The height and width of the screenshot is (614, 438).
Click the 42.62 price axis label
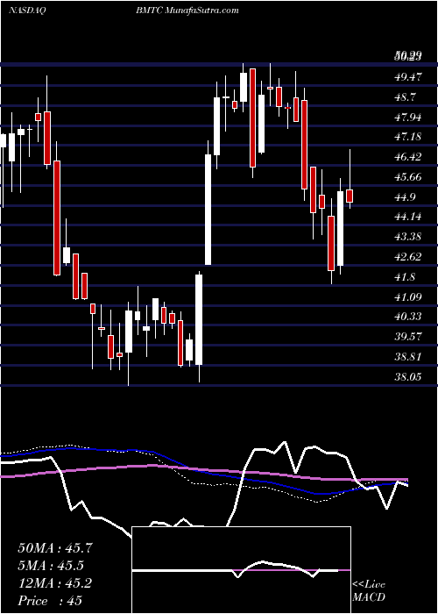click(x=408, y=256)
